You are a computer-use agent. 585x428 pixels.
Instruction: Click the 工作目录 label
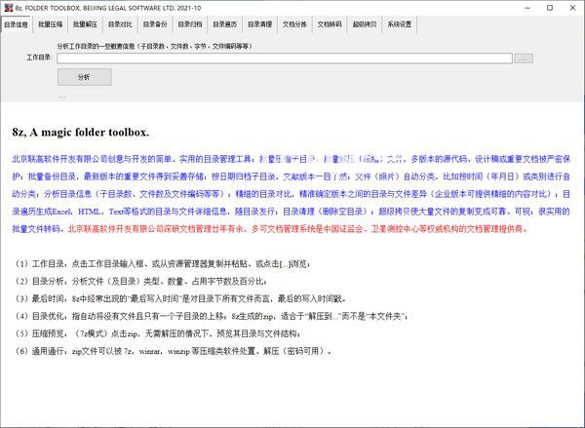[39, 58]
